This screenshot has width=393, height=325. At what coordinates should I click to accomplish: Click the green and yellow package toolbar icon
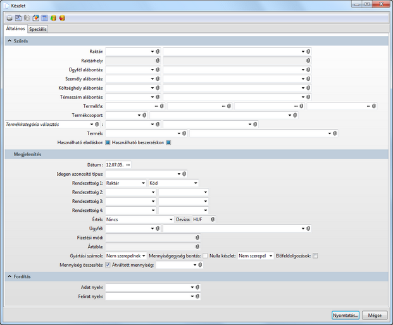click(x=53, y=18)
